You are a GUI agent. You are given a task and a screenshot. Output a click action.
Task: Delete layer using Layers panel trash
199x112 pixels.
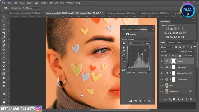(x=191, y=99)
